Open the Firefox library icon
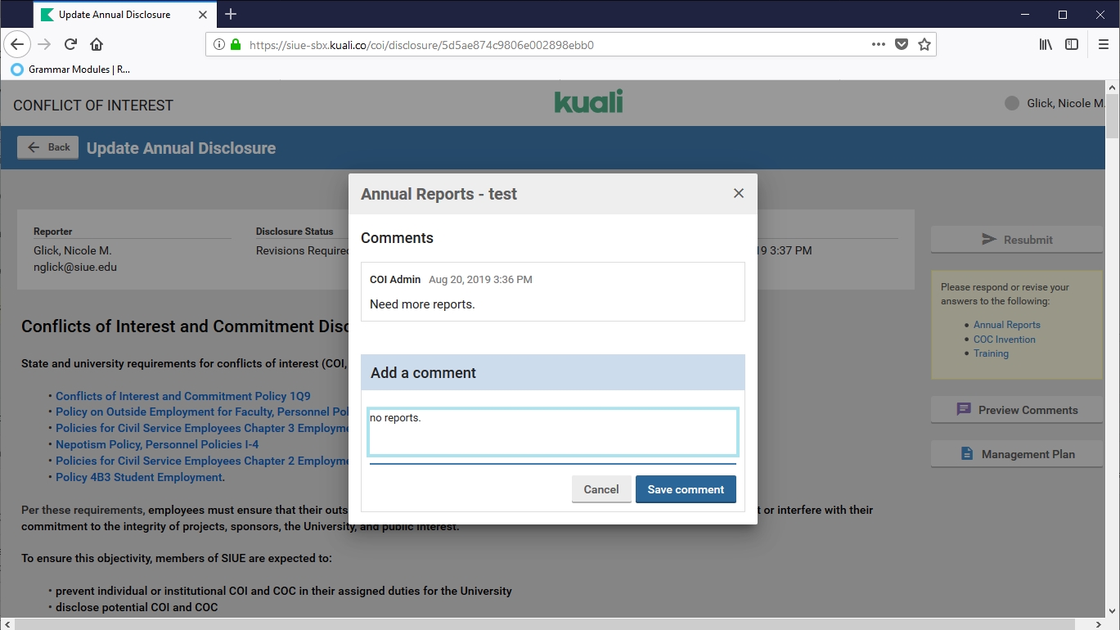1120x630 pixels. (x=1046, y=45)
